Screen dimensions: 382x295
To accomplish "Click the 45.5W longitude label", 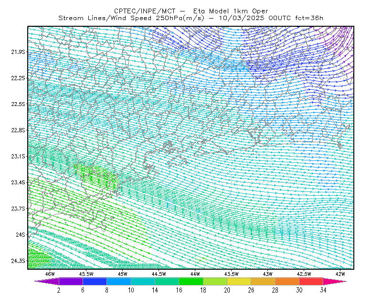I will tap(86, 274).
